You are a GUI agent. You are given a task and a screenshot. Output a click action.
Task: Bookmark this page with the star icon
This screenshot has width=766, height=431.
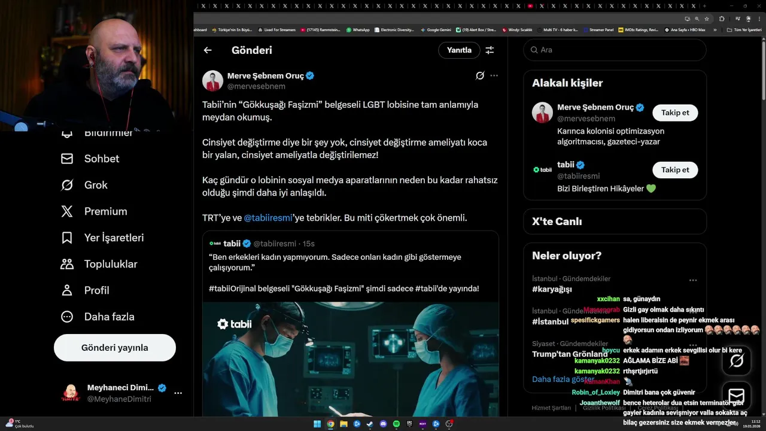click(707, 19)
